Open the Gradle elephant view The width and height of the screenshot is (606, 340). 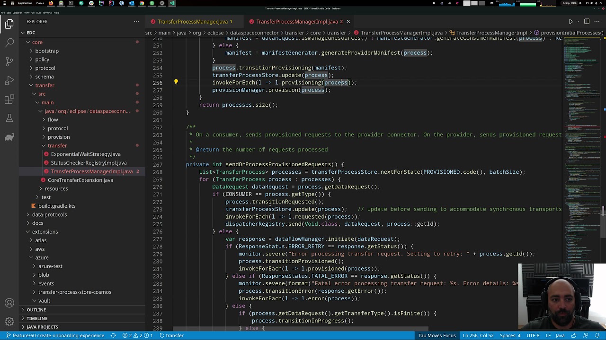click(x=9, y=137)
